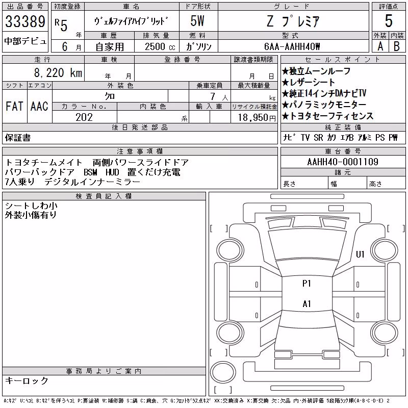Click inspector note 外装小傷有り
Screen dimensions: 408x408
(x=31, y=215)
